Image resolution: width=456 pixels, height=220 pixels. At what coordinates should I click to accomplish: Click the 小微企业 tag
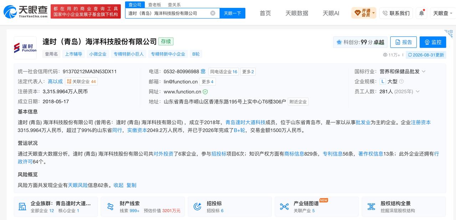pyautogui.click(x=98, y=54)
